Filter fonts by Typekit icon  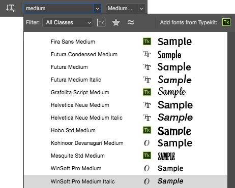[x=101, y=22]
